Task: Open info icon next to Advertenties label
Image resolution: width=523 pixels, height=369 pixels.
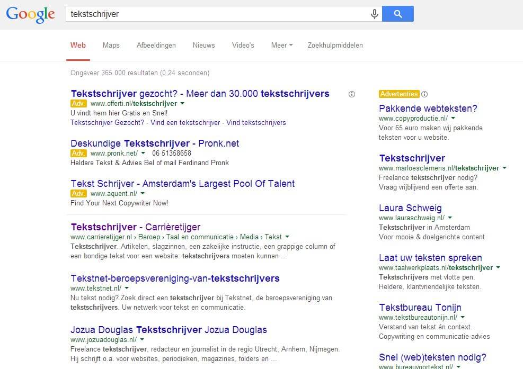Action: (x=424, y=94)
